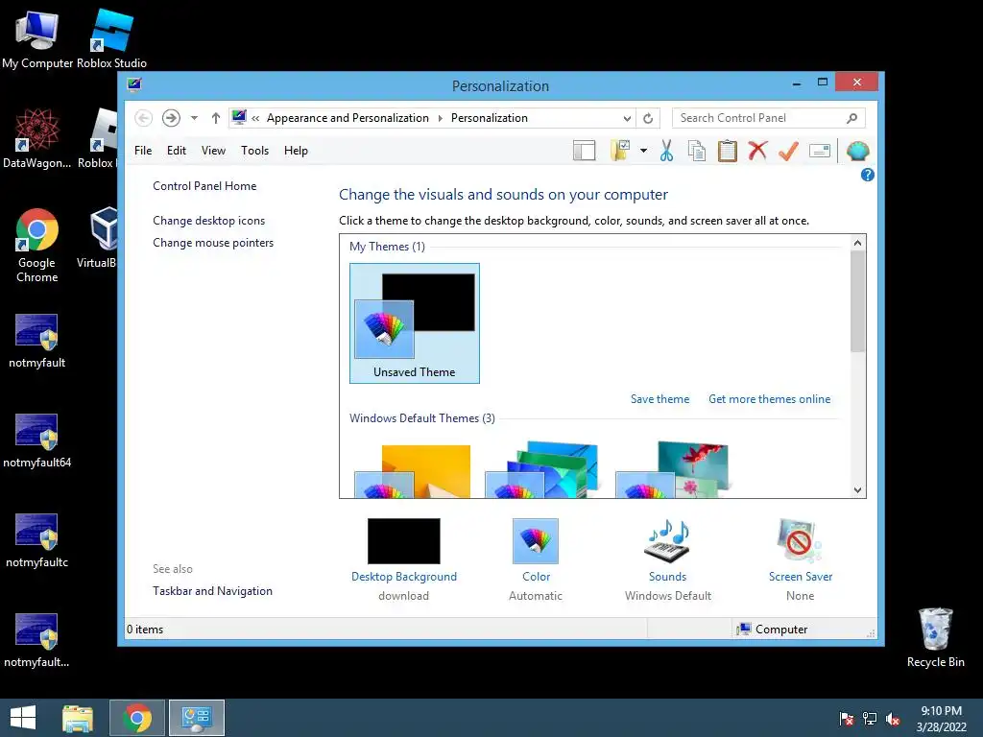Switch to Google Chrome on the taskbar

coord(137,718)
